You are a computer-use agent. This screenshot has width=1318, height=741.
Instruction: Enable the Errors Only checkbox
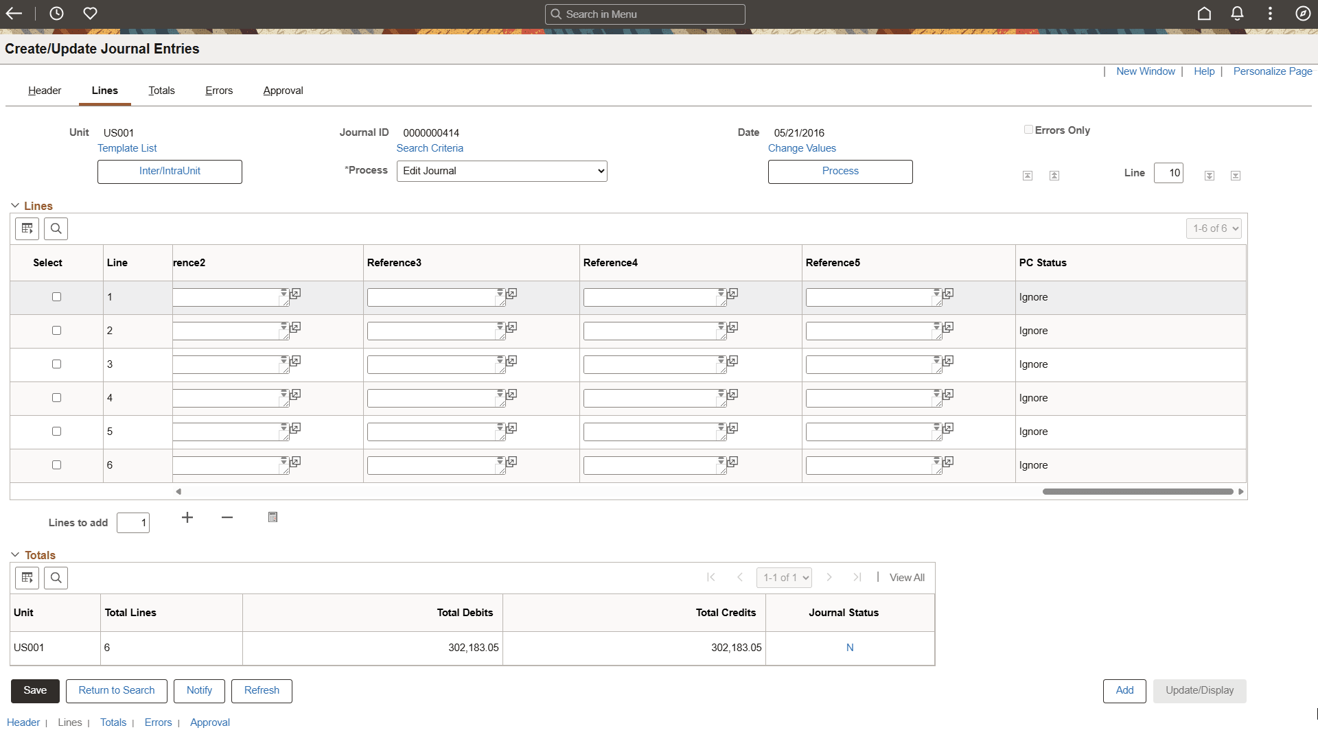click(x=1028, y=130)
